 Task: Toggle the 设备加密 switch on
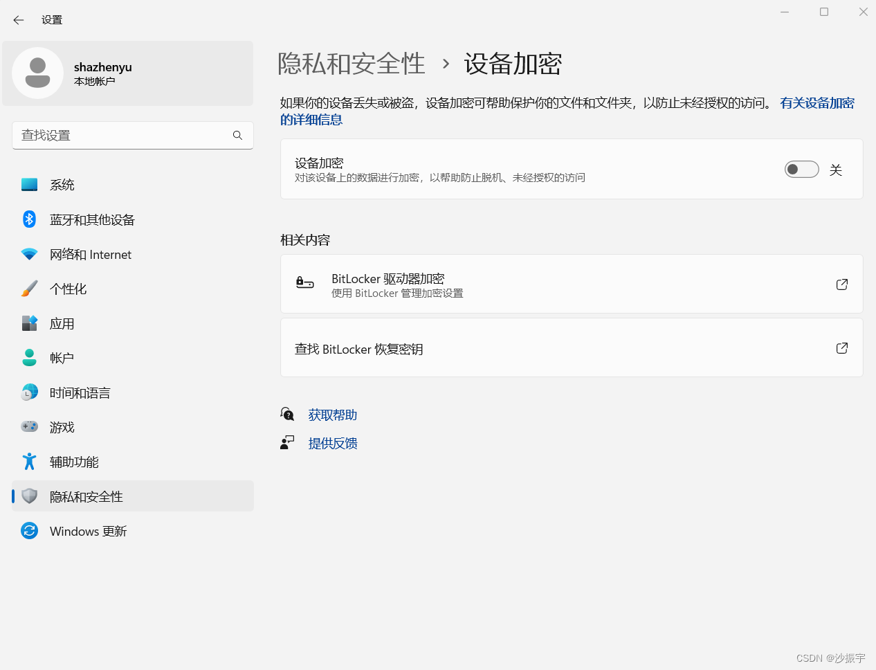pyautogui.click(x=802, y=170)
